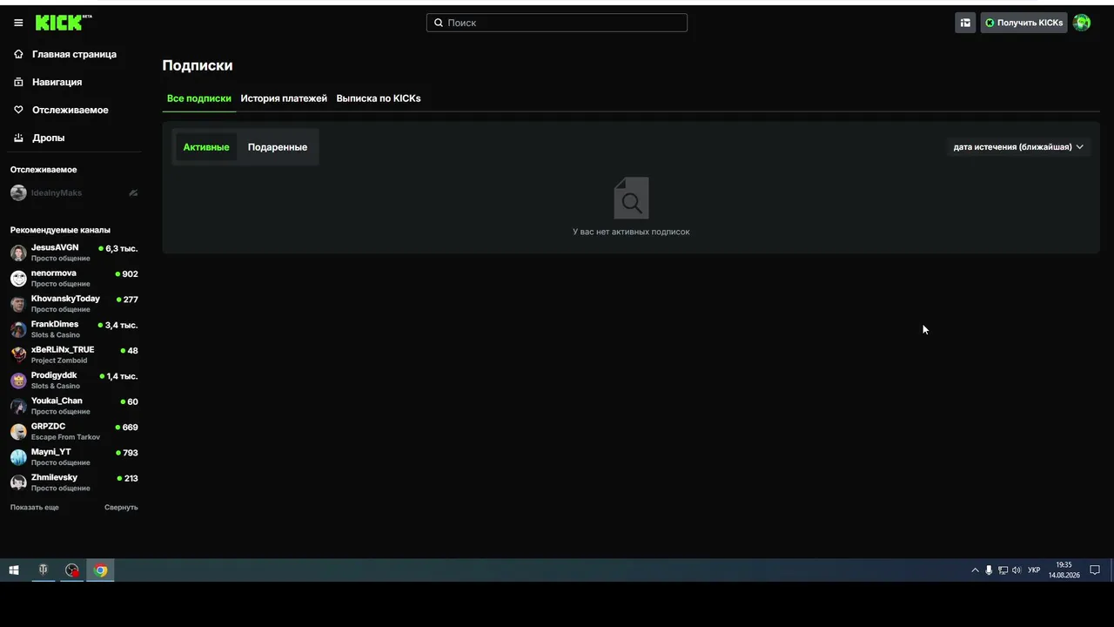The height and width of the screenshot is (627, 1114).
Task: Click the Zhmilevsky channel name
Action: [x=54, y=477]
